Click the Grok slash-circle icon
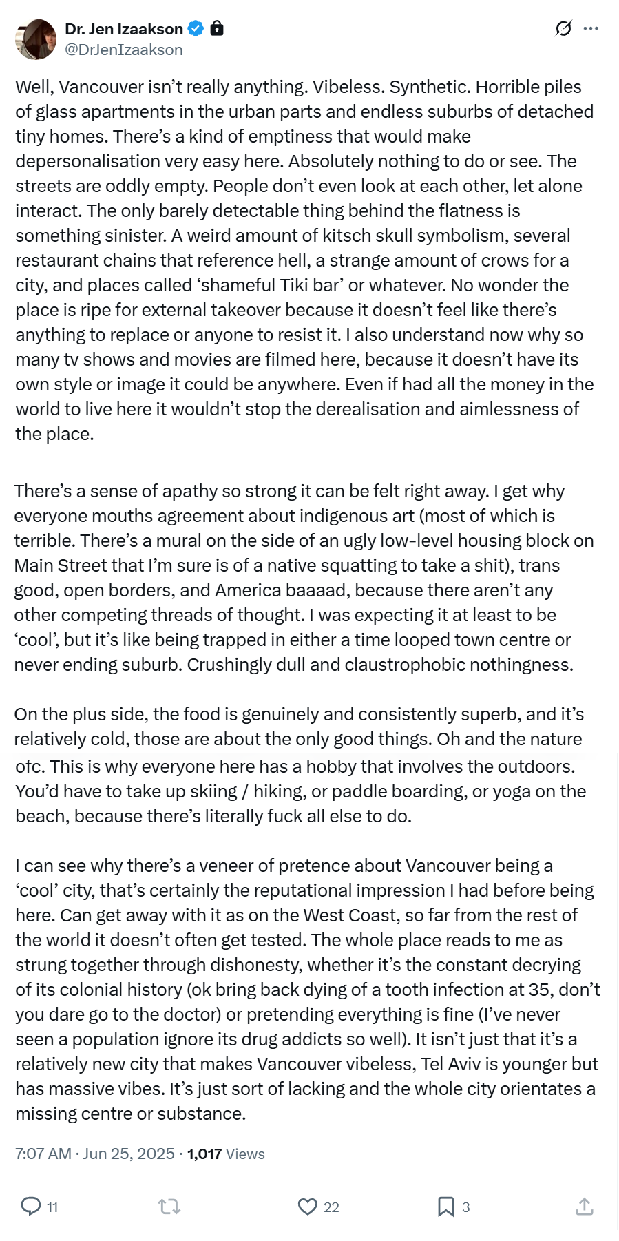619x1241 pixels. click(x=563, y=28)
